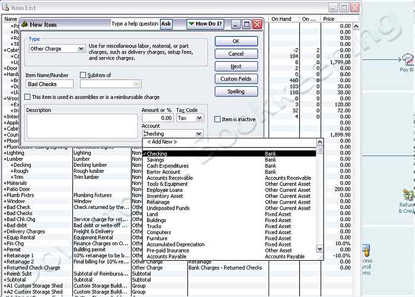This screenshot has width=415, height=297.
Task: Click OK in the New Item dialog
Action: pos(236,41)
